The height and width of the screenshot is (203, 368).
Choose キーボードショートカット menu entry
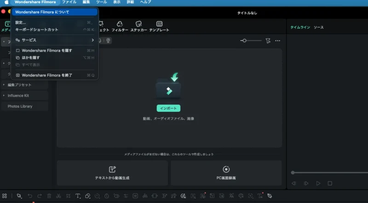pyautogui.click(x=55, y=30)
